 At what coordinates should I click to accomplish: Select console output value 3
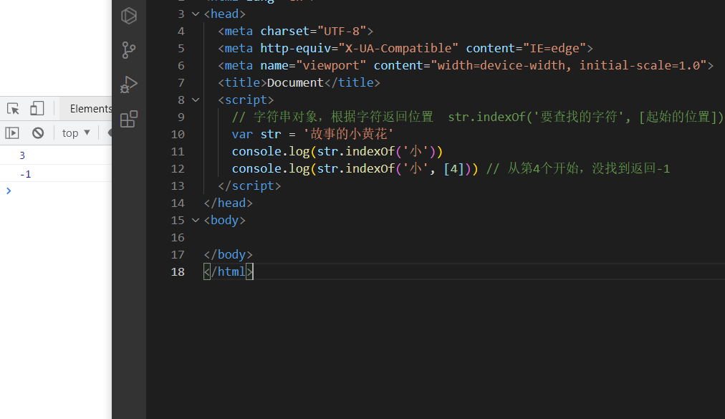pyautogui.click(x=22, y=155)
